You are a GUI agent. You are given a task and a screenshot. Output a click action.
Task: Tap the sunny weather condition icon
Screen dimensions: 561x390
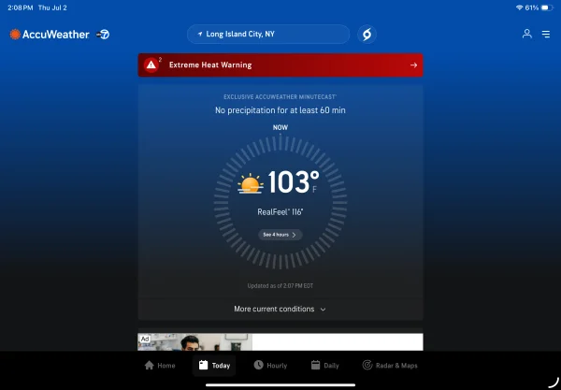coord(250,184)
